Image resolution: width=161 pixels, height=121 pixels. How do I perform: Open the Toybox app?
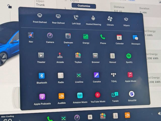pos(78,56)
